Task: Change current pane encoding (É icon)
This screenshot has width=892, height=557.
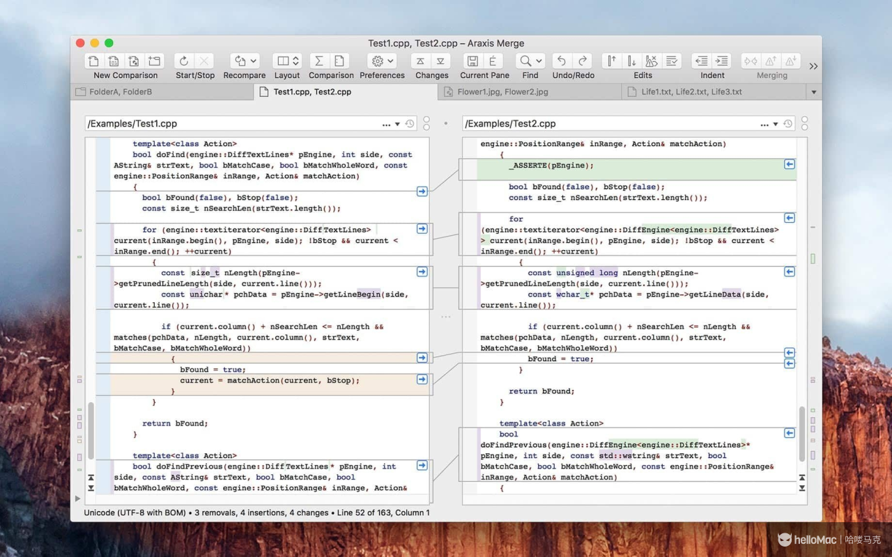Action: click(x=493, y=61)
